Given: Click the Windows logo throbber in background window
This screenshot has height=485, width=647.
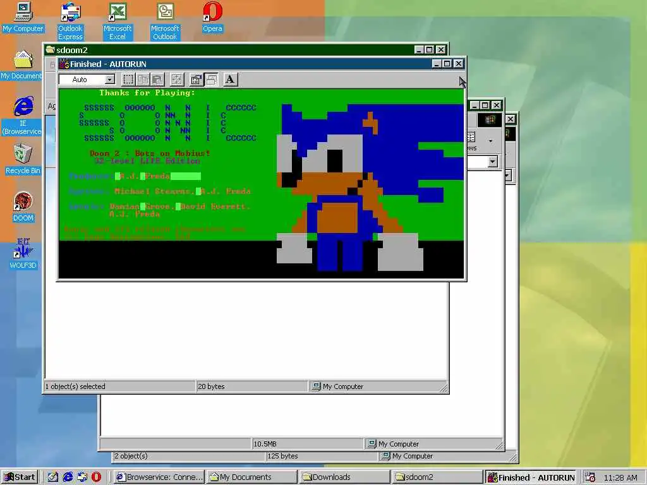Looking at the screenshot, I should 490,120.
